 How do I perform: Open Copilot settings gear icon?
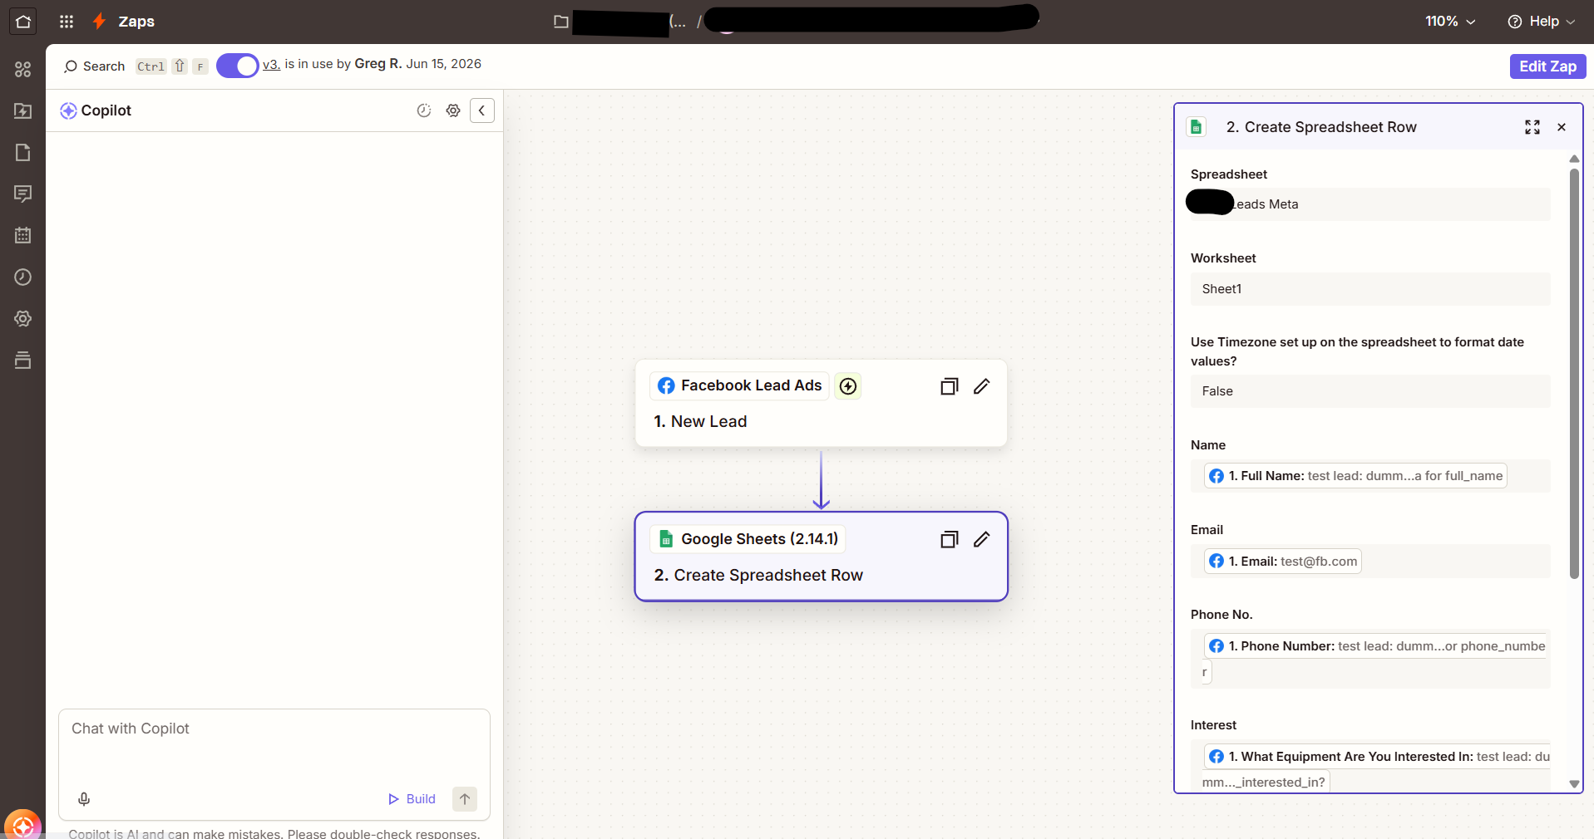click(453, 110)
